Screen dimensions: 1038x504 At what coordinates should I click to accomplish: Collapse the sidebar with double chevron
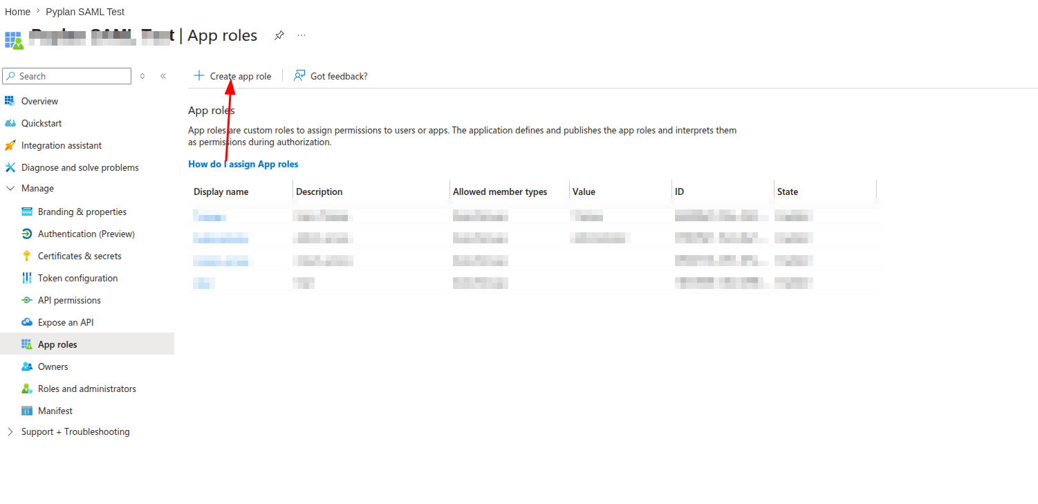tap(163, 76)
